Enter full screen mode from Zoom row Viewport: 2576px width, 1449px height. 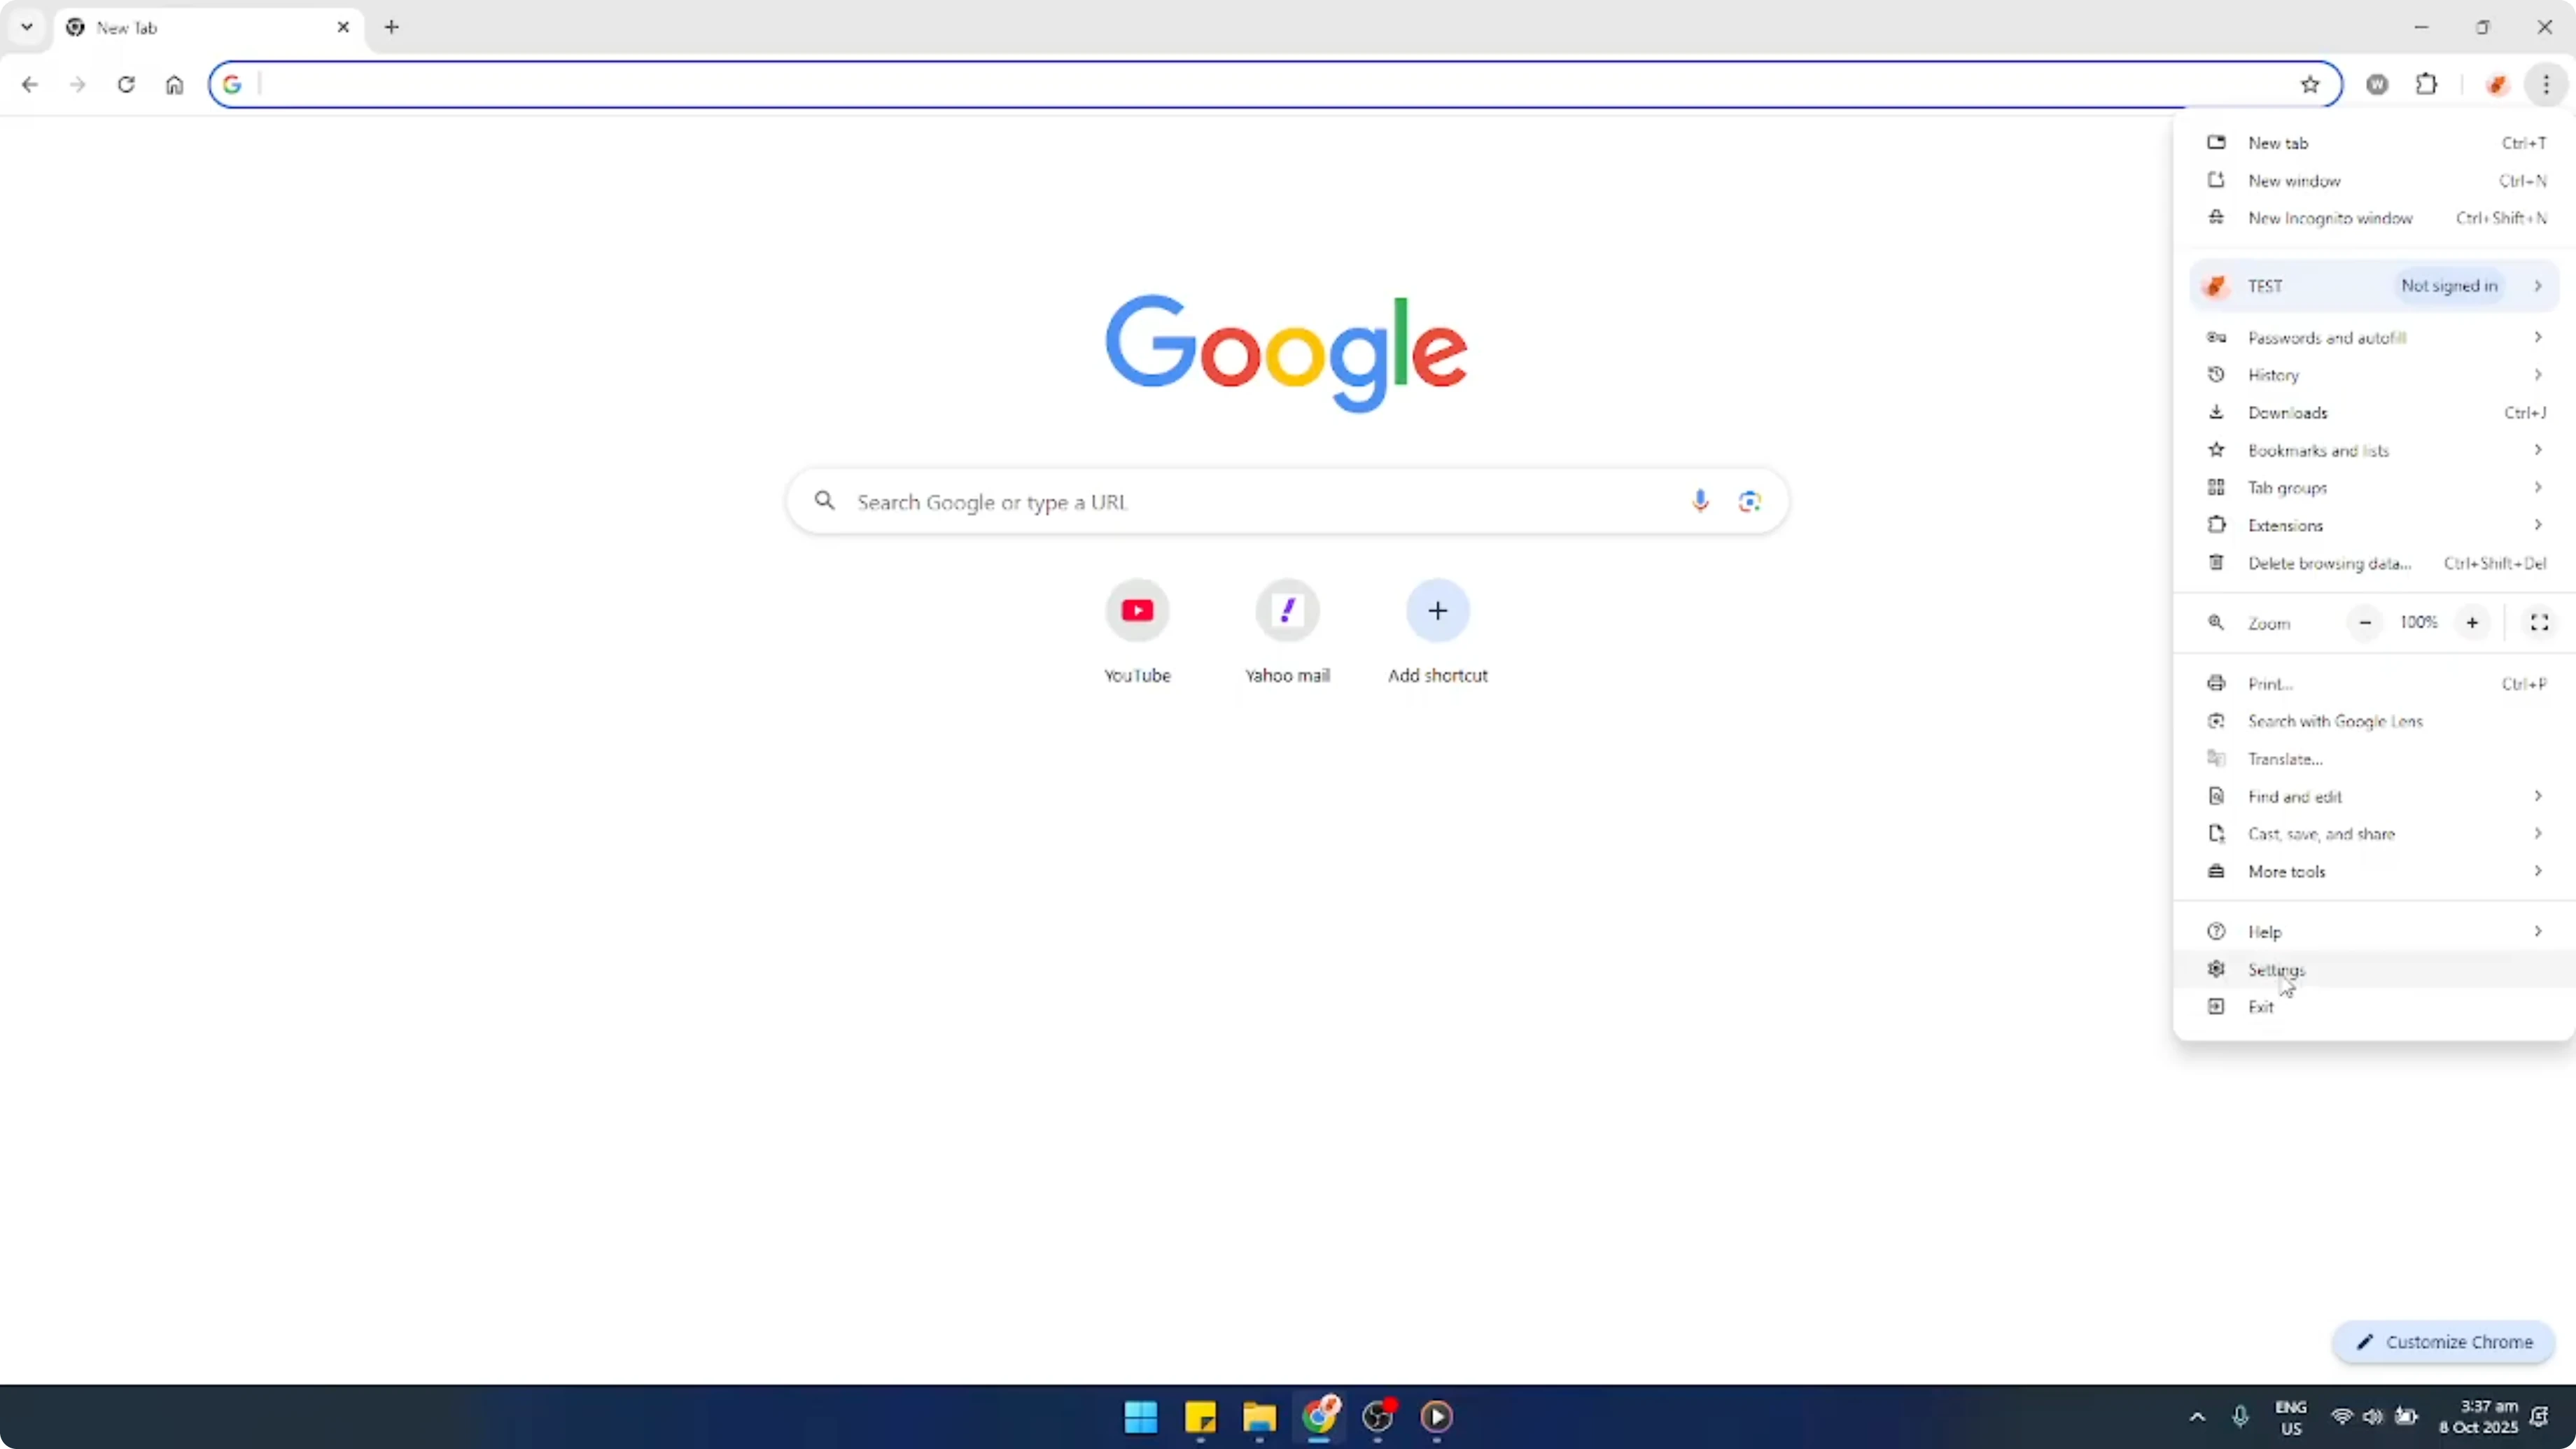(x=2539, y=623)
